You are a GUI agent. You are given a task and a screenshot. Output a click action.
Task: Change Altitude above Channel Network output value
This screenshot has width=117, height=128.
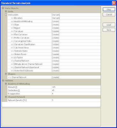click(76, 64)
